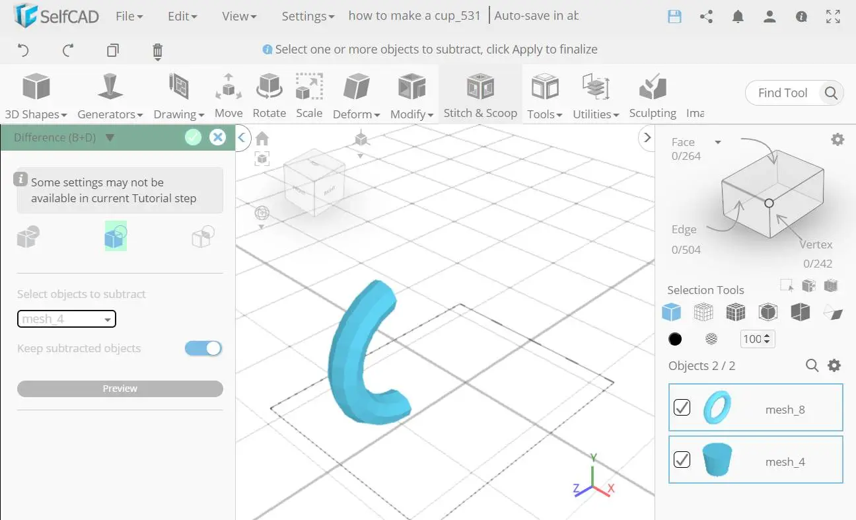856x520 pixels.
Task: Open the View menu
Action: pyautogui.click(x=239, y=17)
